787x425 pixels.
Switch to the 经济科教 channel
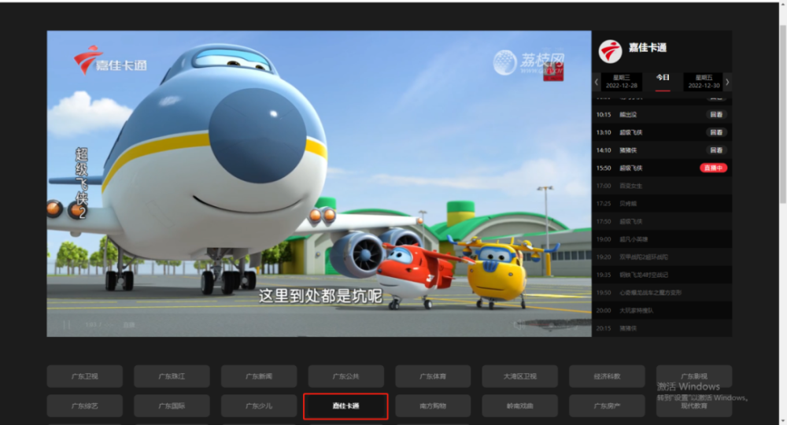click(x=607, y=376)
